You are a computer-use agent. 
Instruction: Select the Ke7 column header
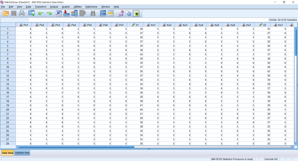pos(247,25)
